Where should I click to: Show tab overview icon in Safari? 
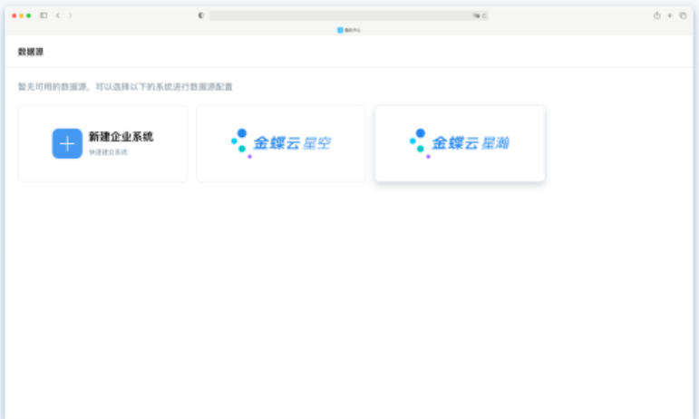click(x=683, y=15)
